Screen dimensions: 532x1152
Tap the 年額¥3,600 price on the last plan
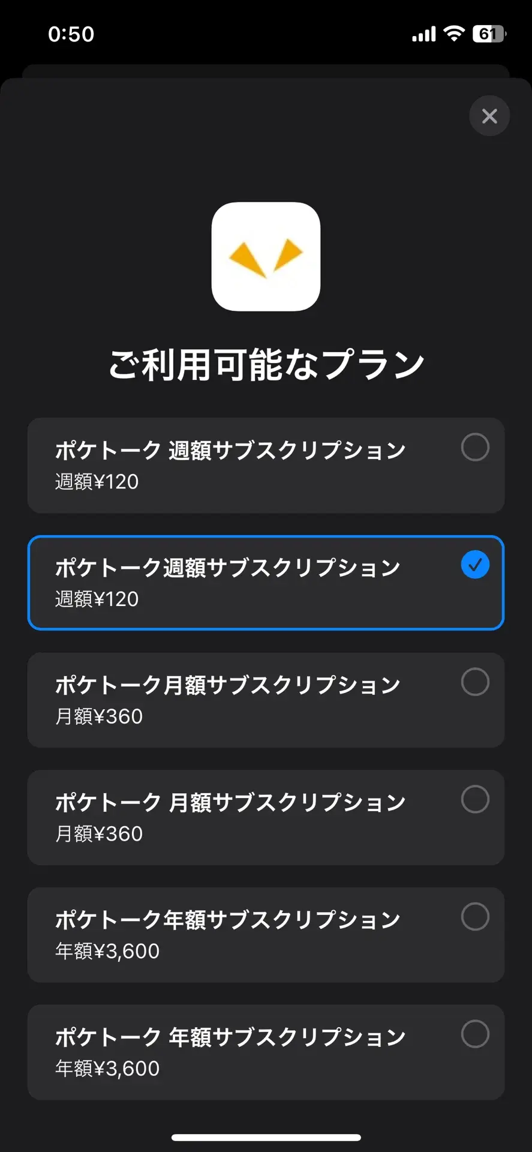(107, 1069)
